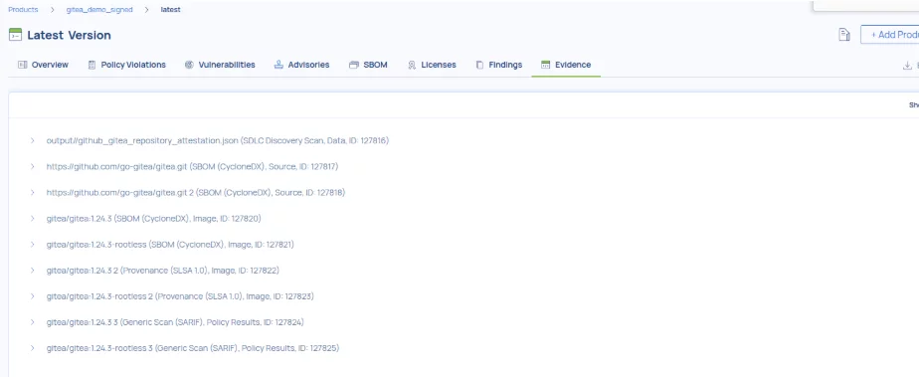Switch to the Advisories tab
The height and width of the screenshot is (377, 919).
pyautogui.click(x=301, y=65)
